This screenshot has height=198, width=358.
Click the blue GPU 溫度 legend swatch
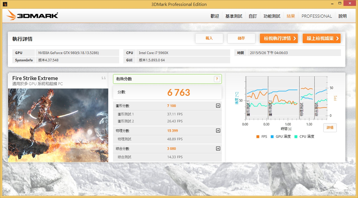[x=272, y=137]
